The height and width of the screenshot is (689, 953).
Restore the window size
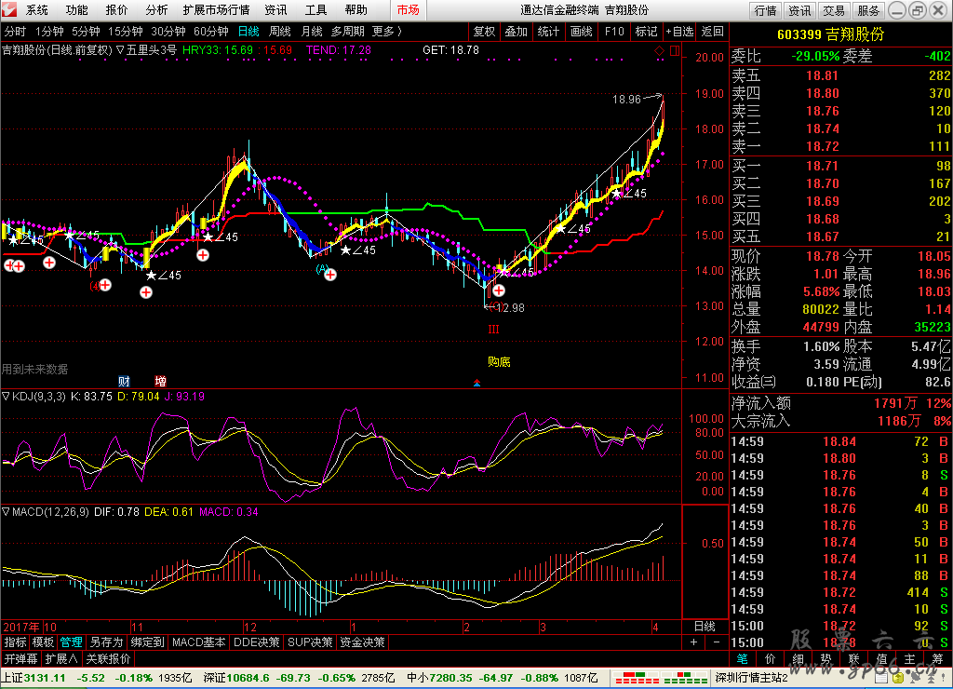click(917, 10)
